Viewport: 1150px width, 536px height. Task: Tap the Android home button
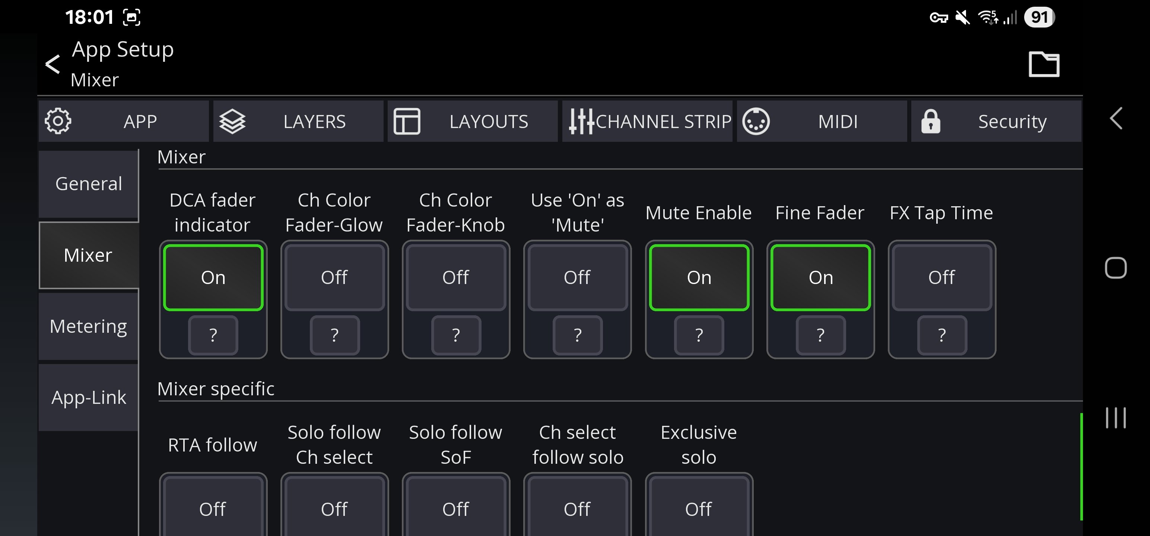1116,268
